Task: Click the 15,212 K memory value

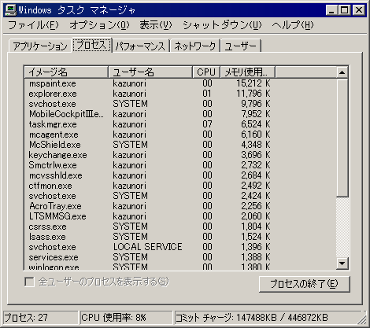Action: coord(253,83)
